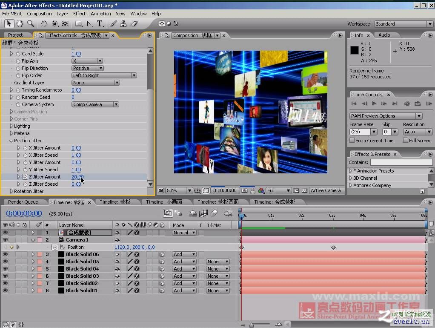
Task: Toggle visibility of Black Solid01
Action: coord(5,290)
